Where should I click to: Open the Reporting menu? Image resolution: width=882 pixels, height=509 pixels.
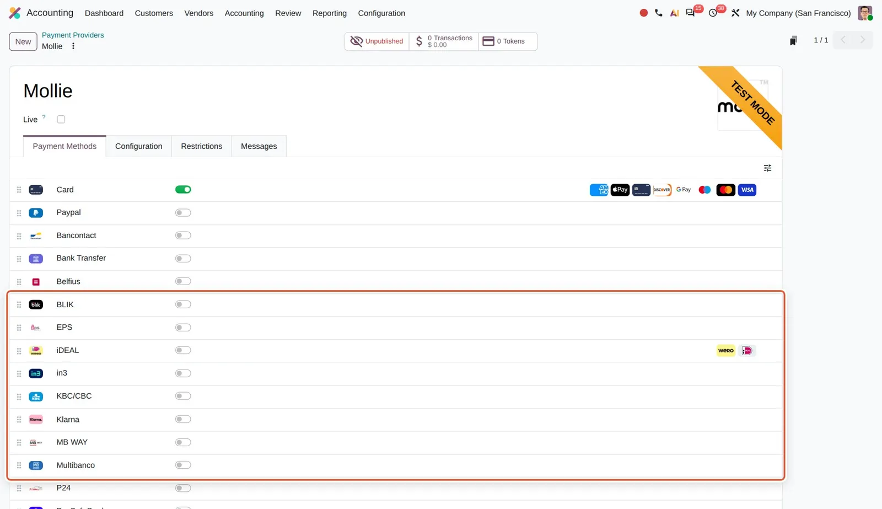click(x=330, y=13)
